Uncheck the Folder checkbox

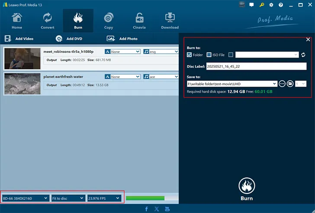tap(190, 55)
